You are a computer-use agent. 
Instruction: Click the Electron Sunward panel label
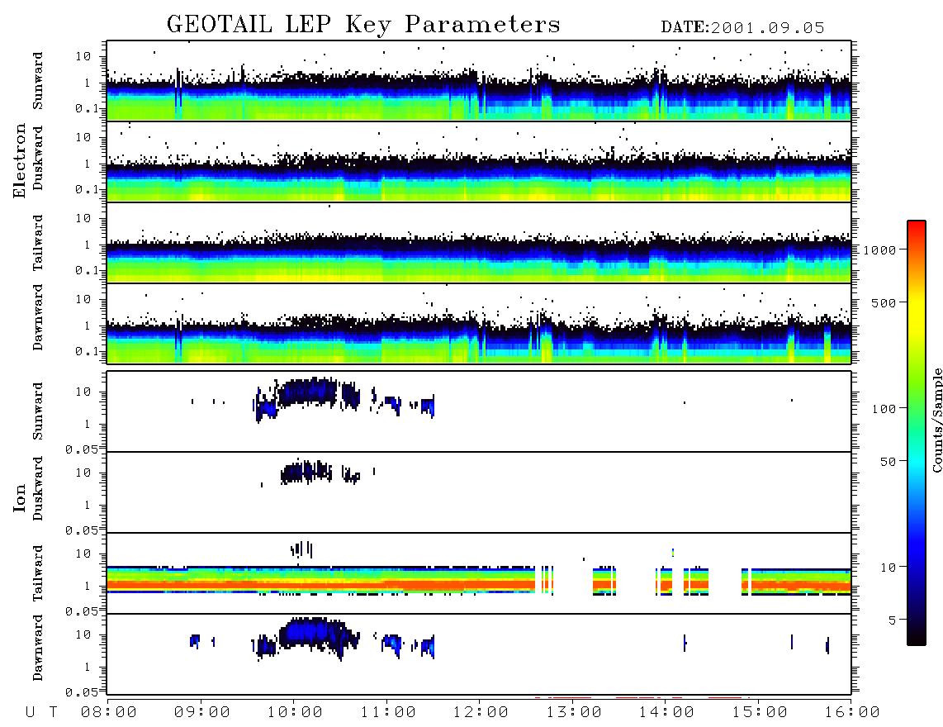click(x=38, y=81)
